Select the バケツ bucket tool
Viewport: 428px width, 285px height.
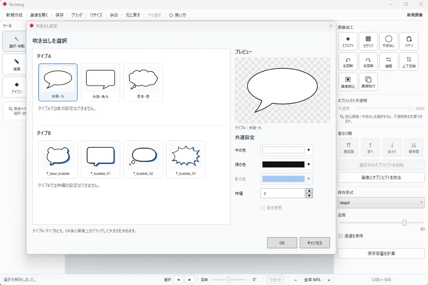point(409,41)
